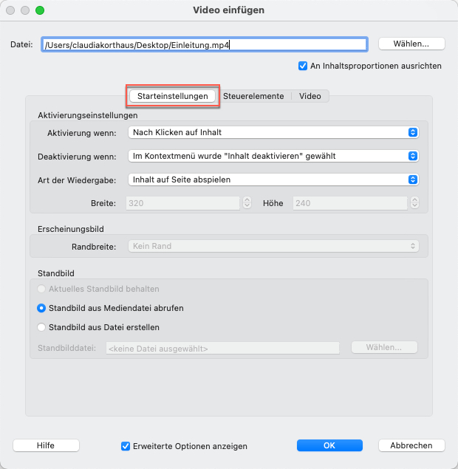Toggle An Inhaltsproportionen ausrichten checkbox
This screenshot has width=458, height=469.
(303, 66)
